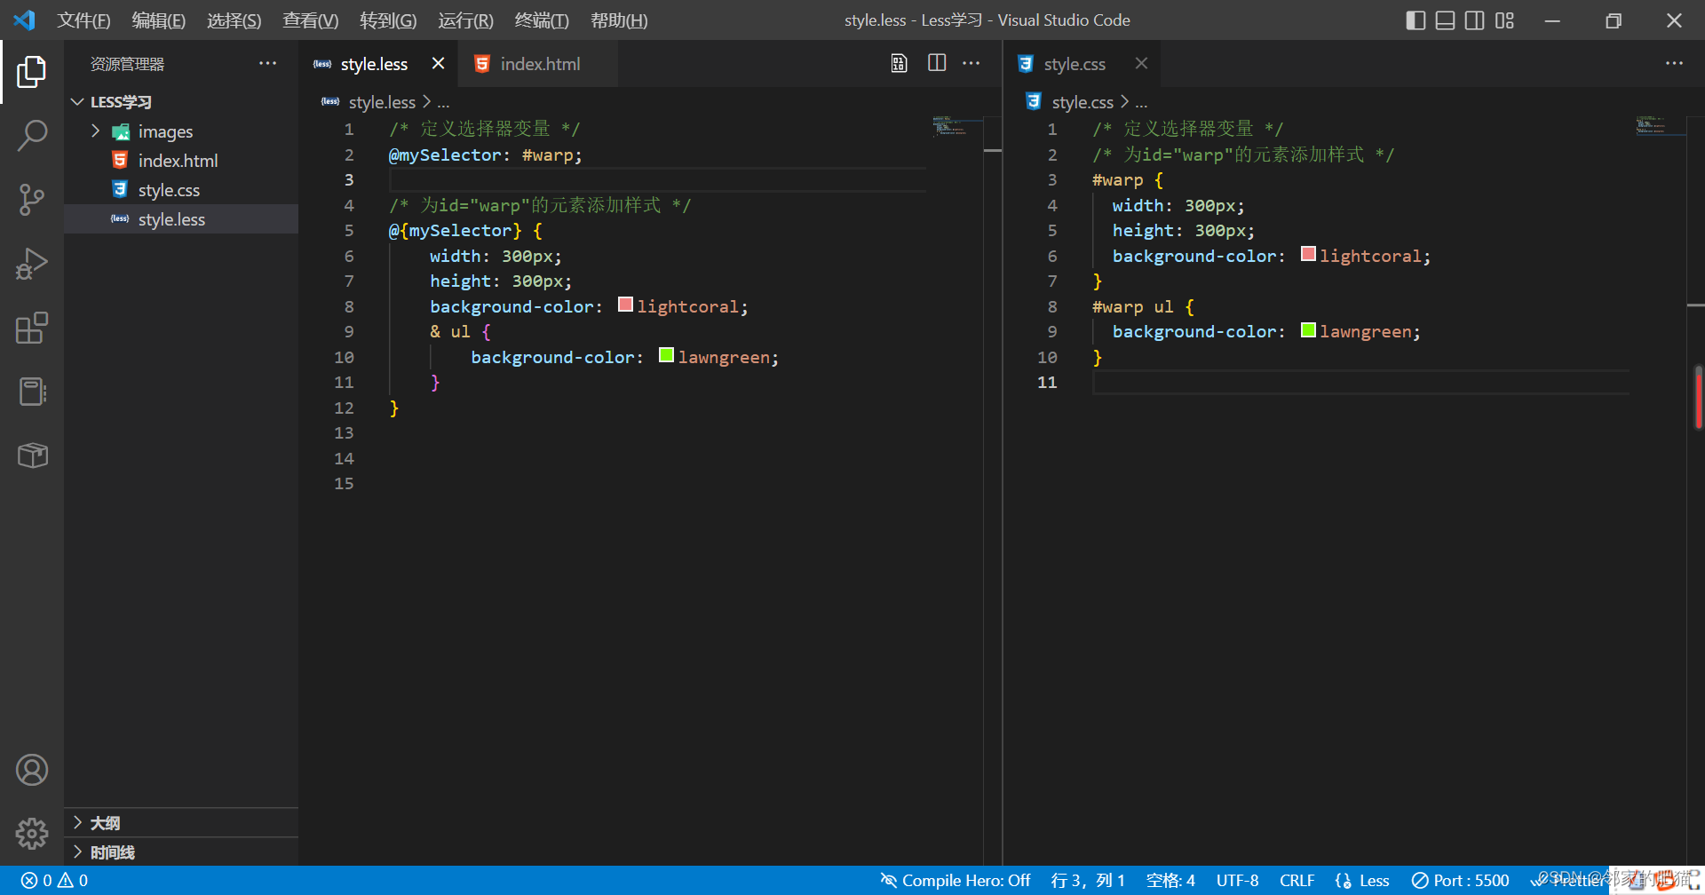Open the Extensions view
The height and width of the screenshot is (895, 1705).
32,328
